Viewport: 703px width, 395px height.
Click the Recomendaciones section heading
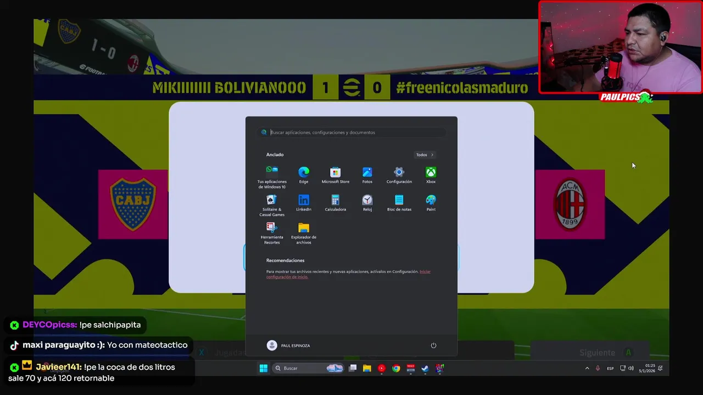pos(285,261)
